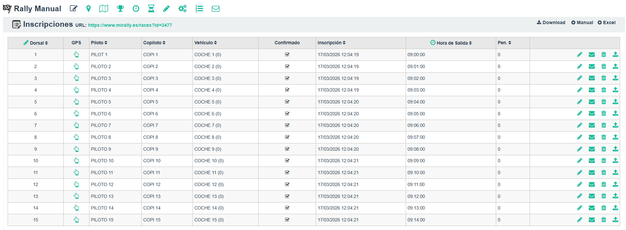Edit the PILOT 1 entry with pencil
This screenshot has width=626, height=230.
coord(580,55)
